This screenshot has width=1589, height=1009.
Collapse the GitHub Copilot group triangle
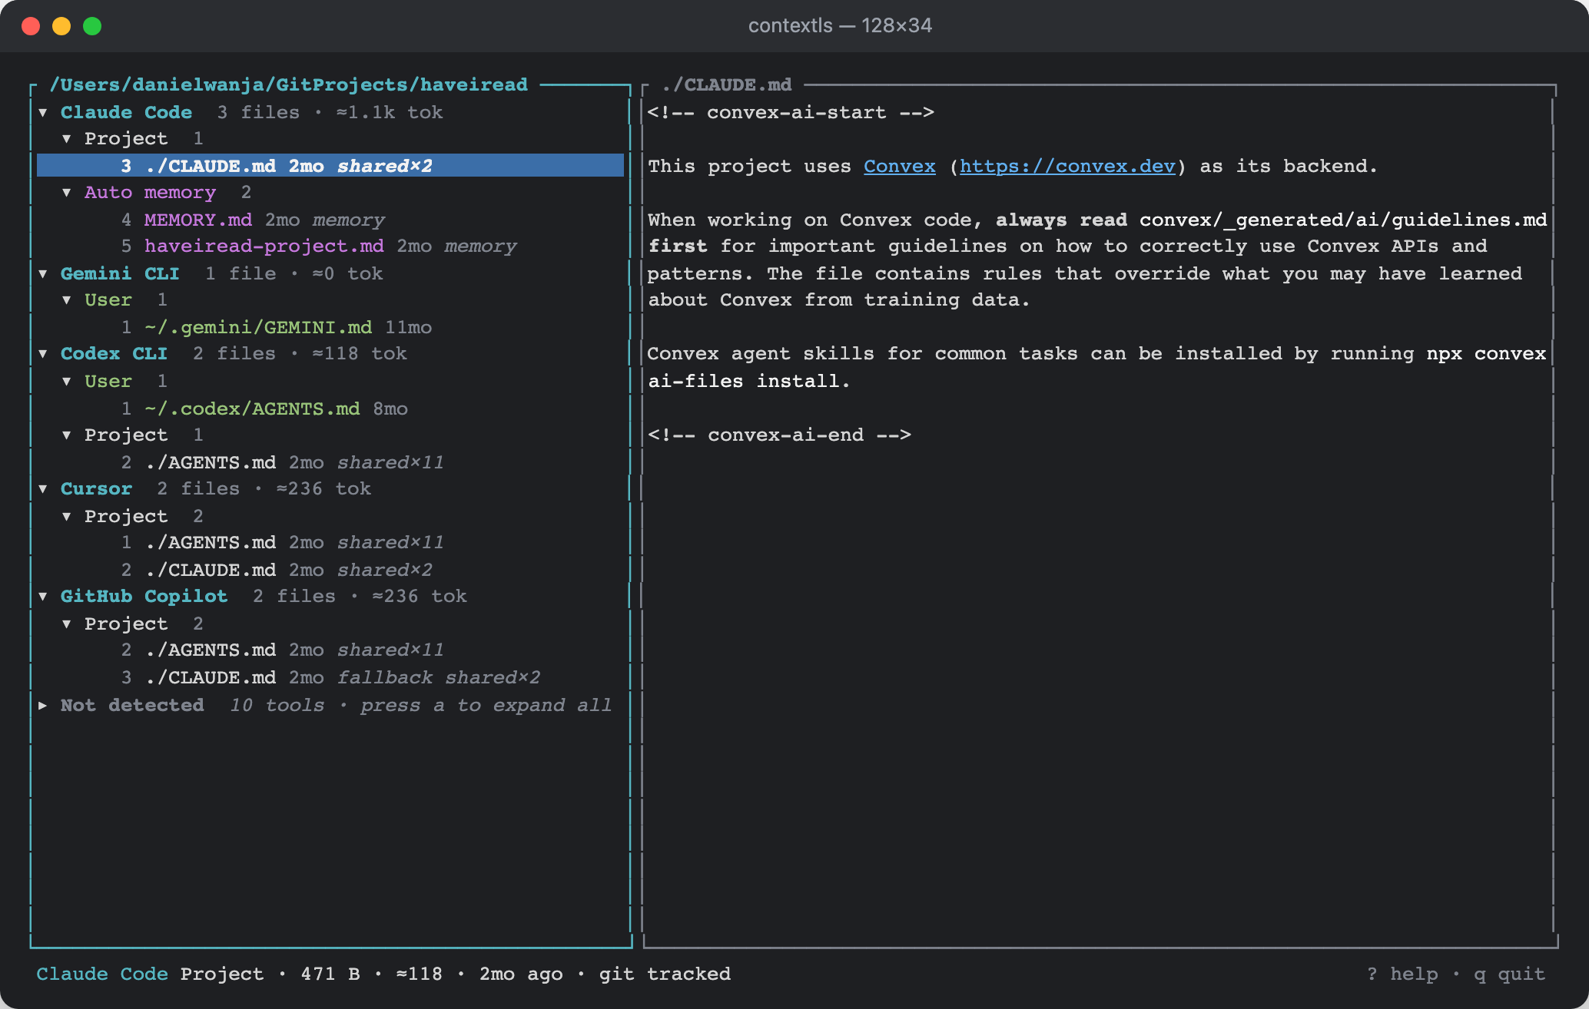click(43, 597)
